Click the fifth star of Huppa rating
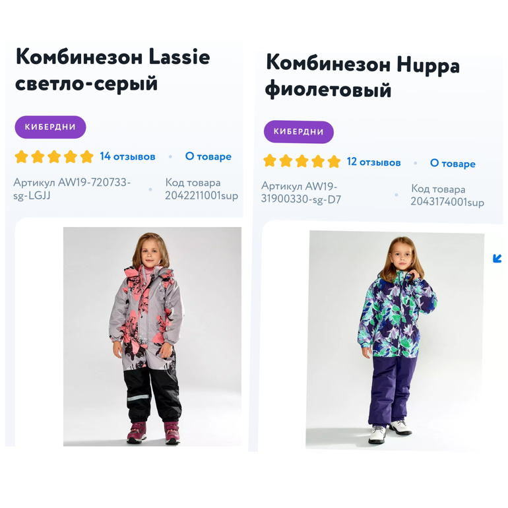508x508 pixels. point(334,162)
